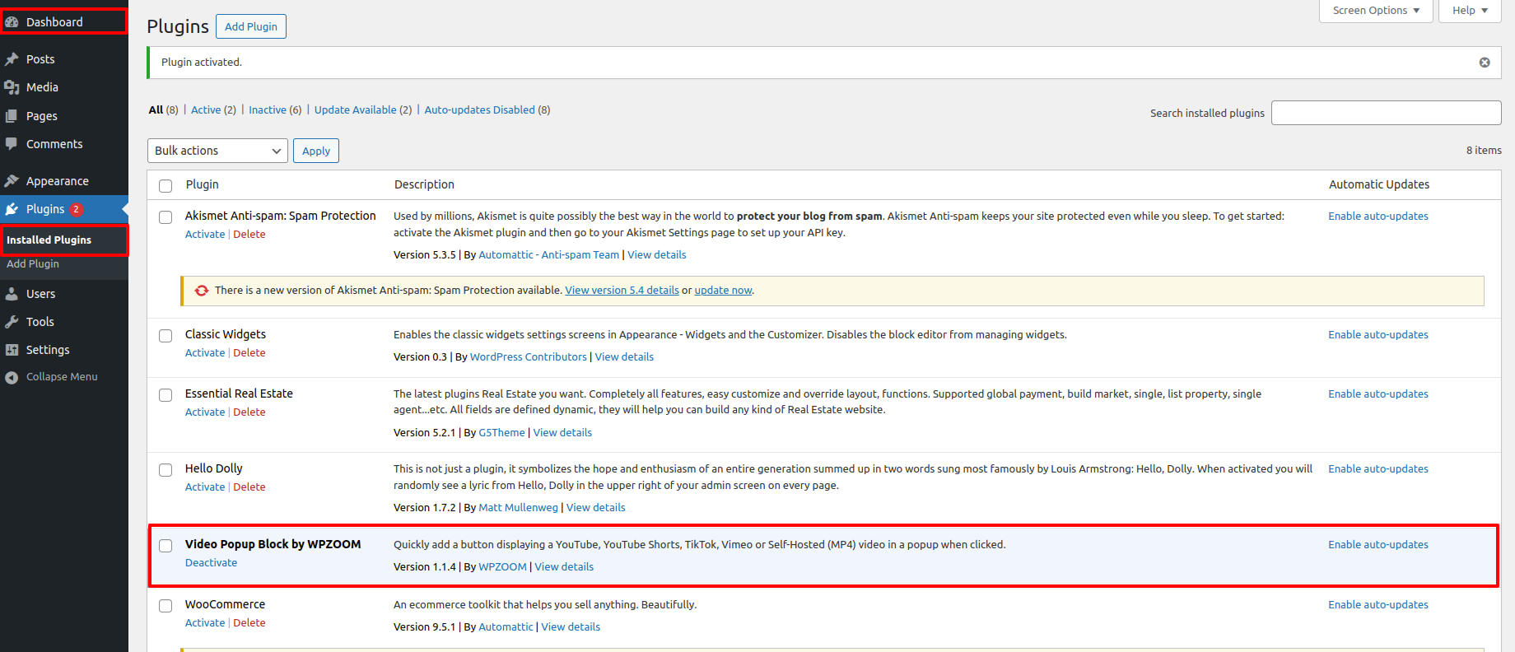1515x652 pixels.
Task: Check the Akismet Anti-spam plugin checkbox
Action: pos(165,217)
